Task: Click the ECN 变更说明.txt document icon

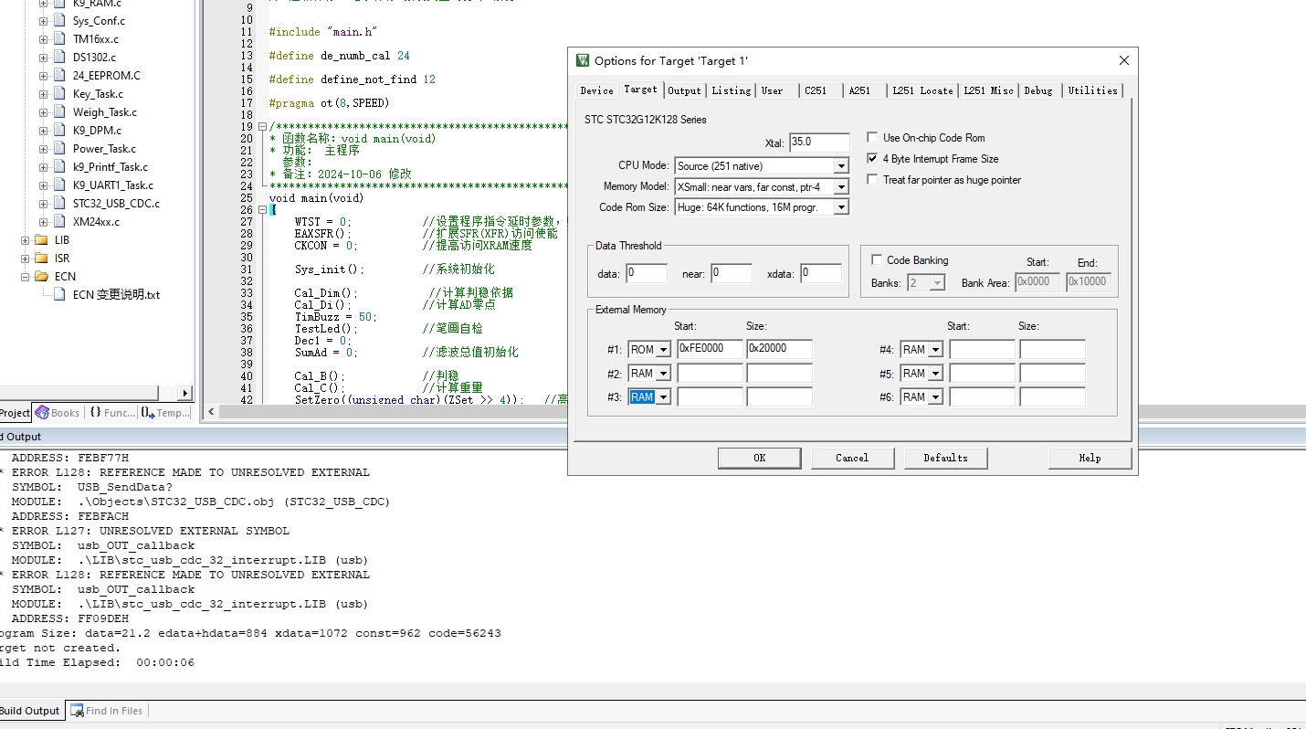Action: [59, 294]
